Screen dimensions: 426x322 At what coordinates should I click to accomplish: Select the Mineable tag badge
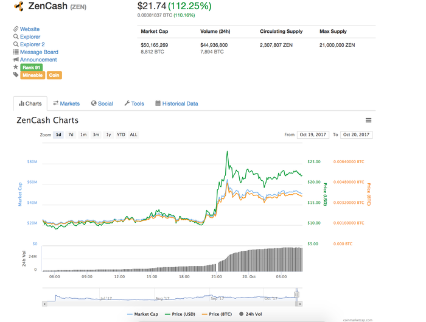(32, 75)
